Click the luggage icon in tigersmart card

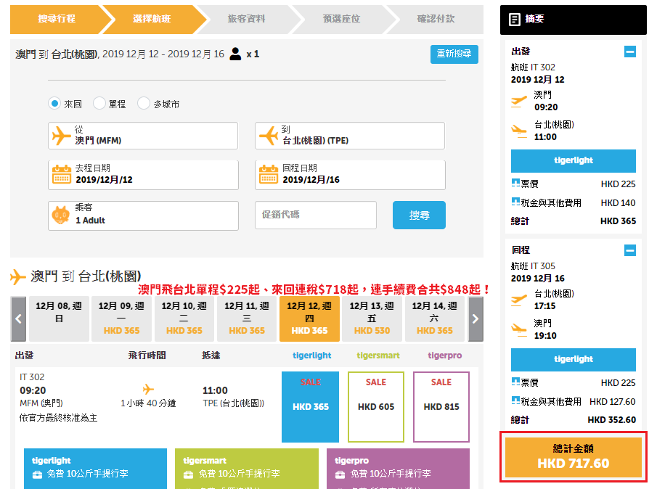click(189, 474)
